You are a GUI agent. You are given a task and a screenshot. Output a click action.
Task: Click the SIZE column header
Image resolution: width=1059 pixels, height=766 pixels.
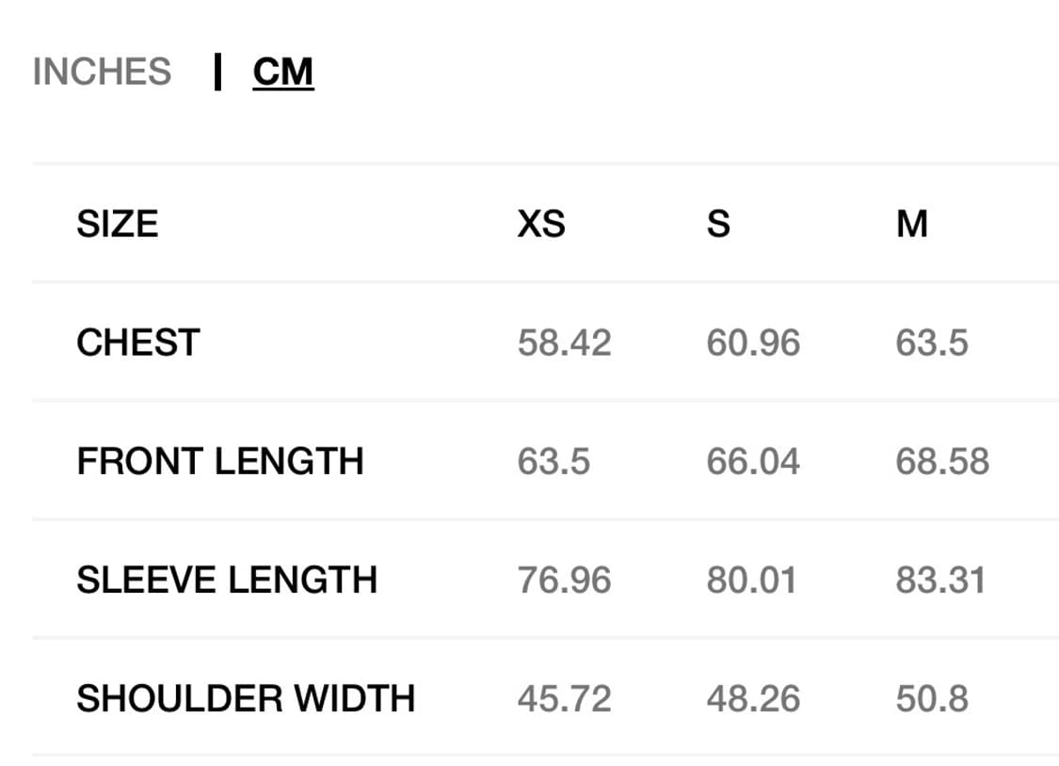tap(117, 224)
